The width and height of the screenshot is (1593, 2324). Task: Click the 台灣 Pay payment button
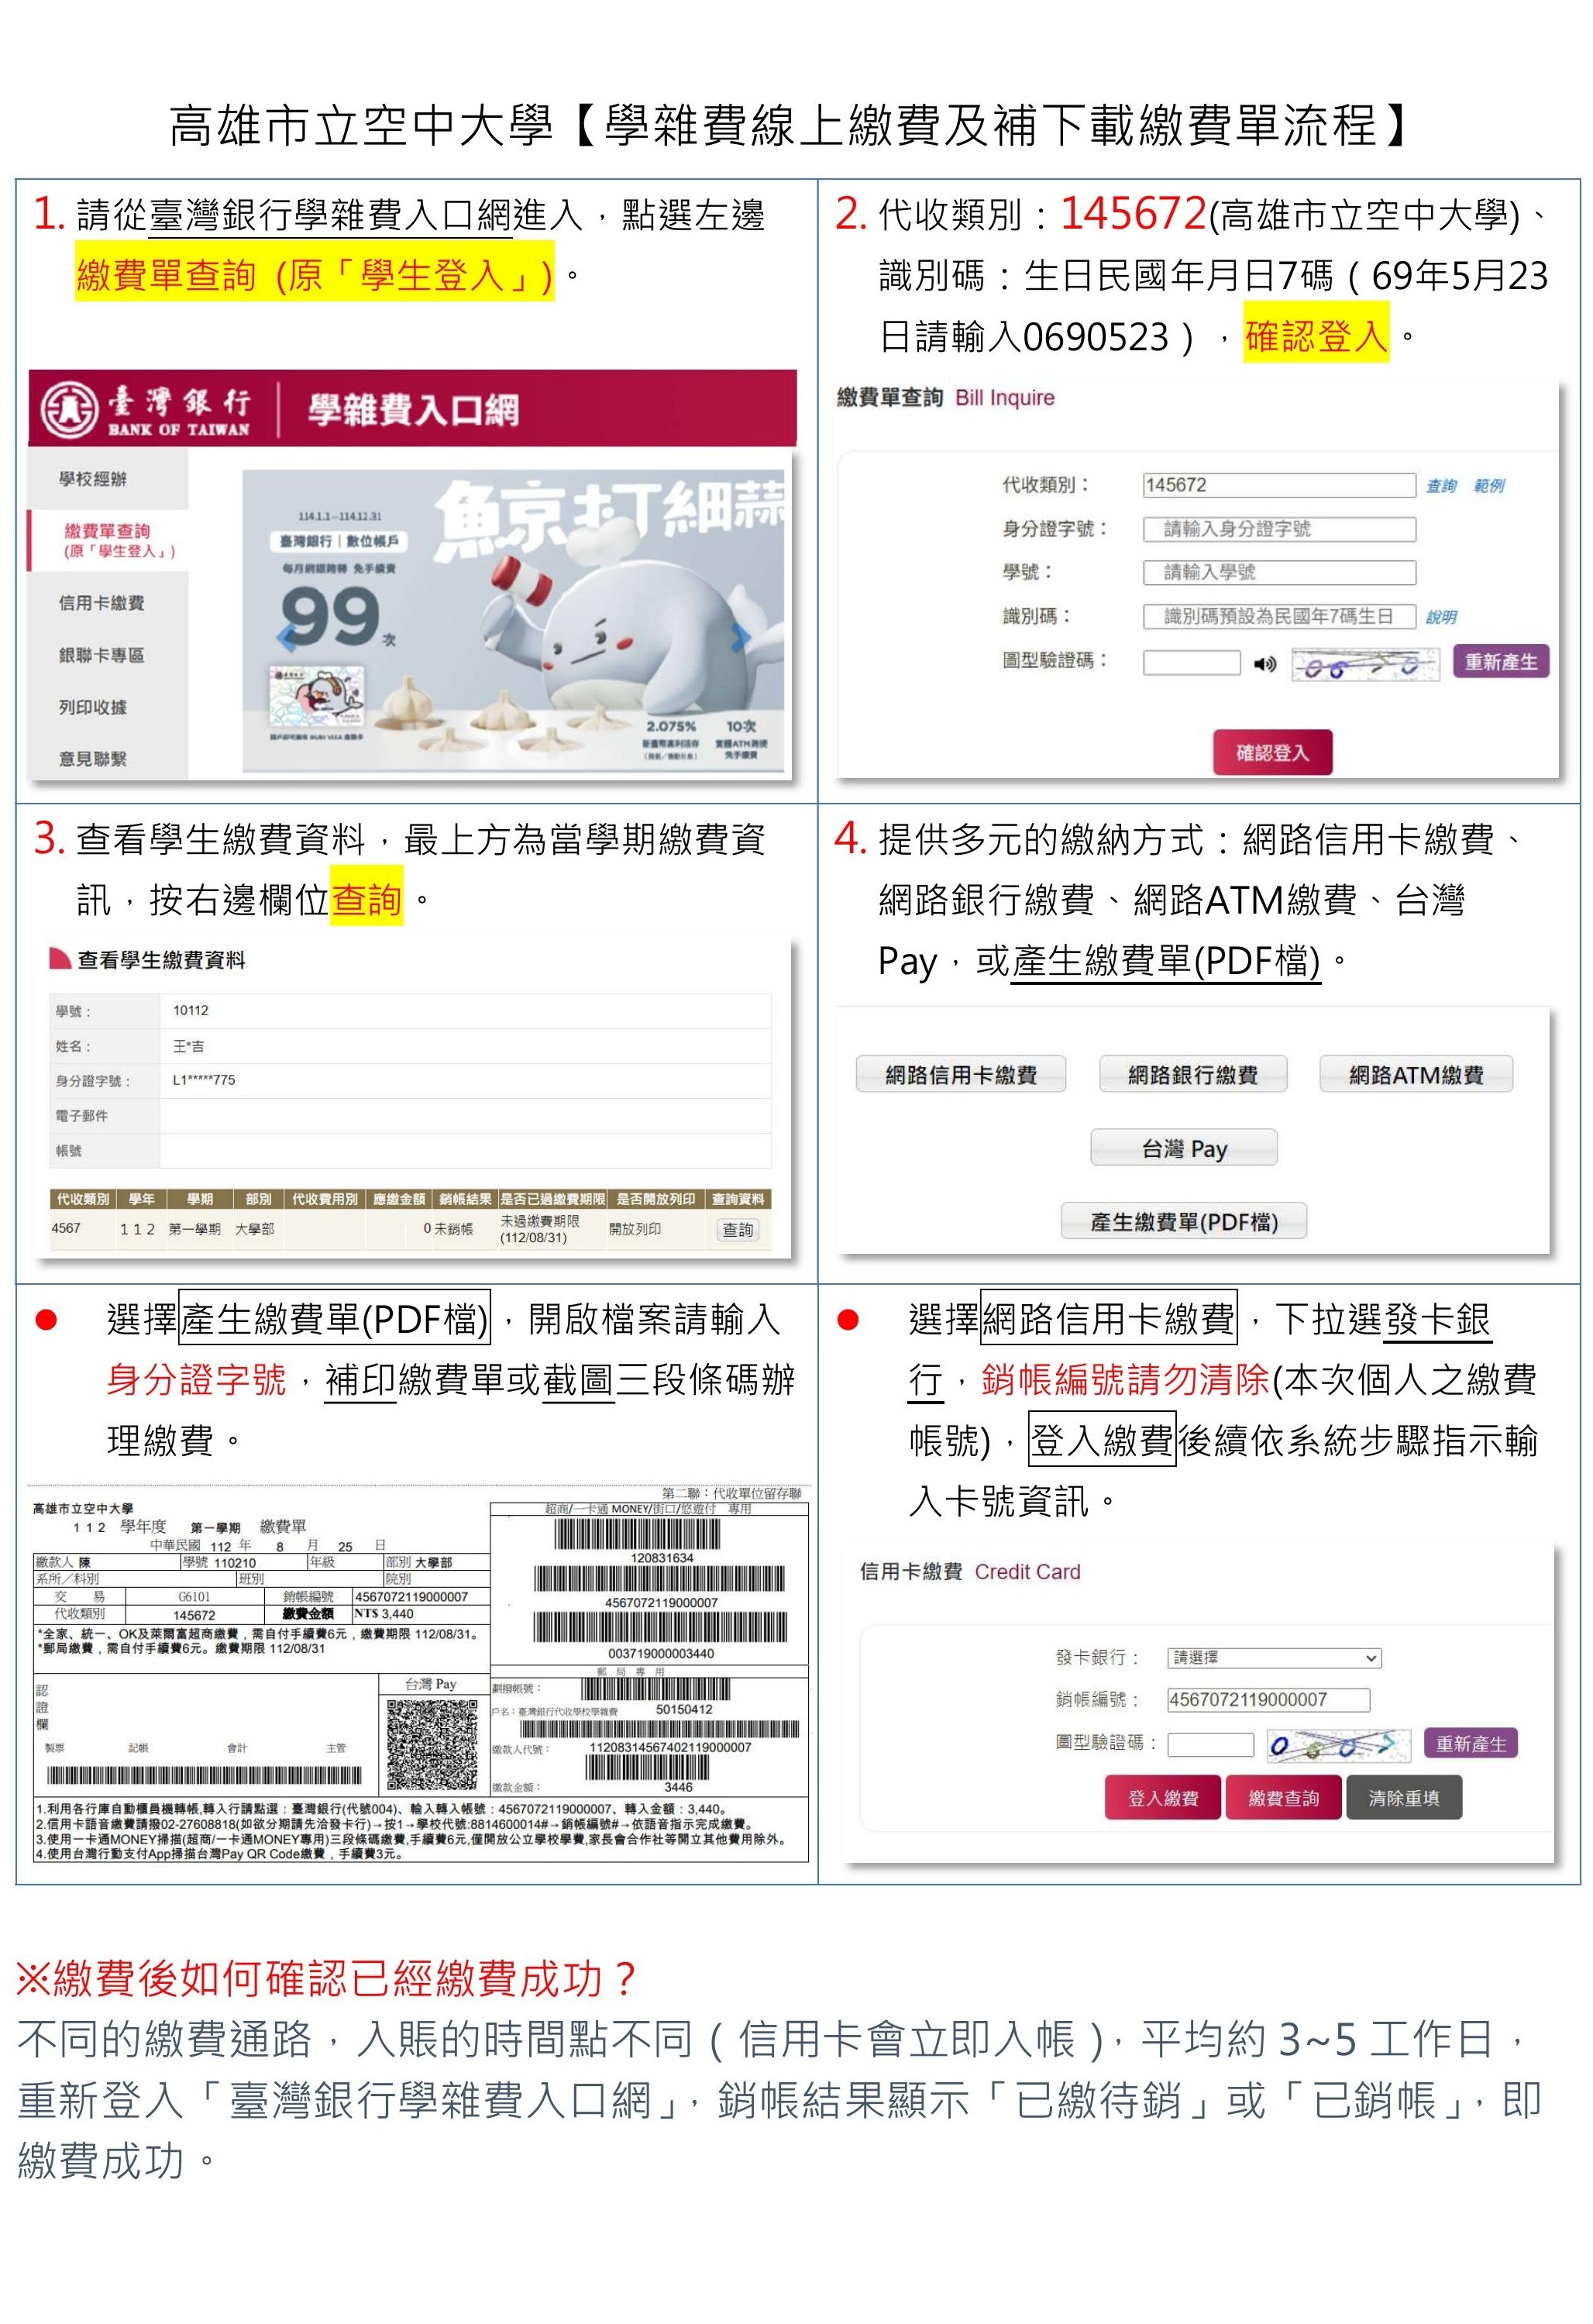pyautogui.click(x=1183, y=1148)
